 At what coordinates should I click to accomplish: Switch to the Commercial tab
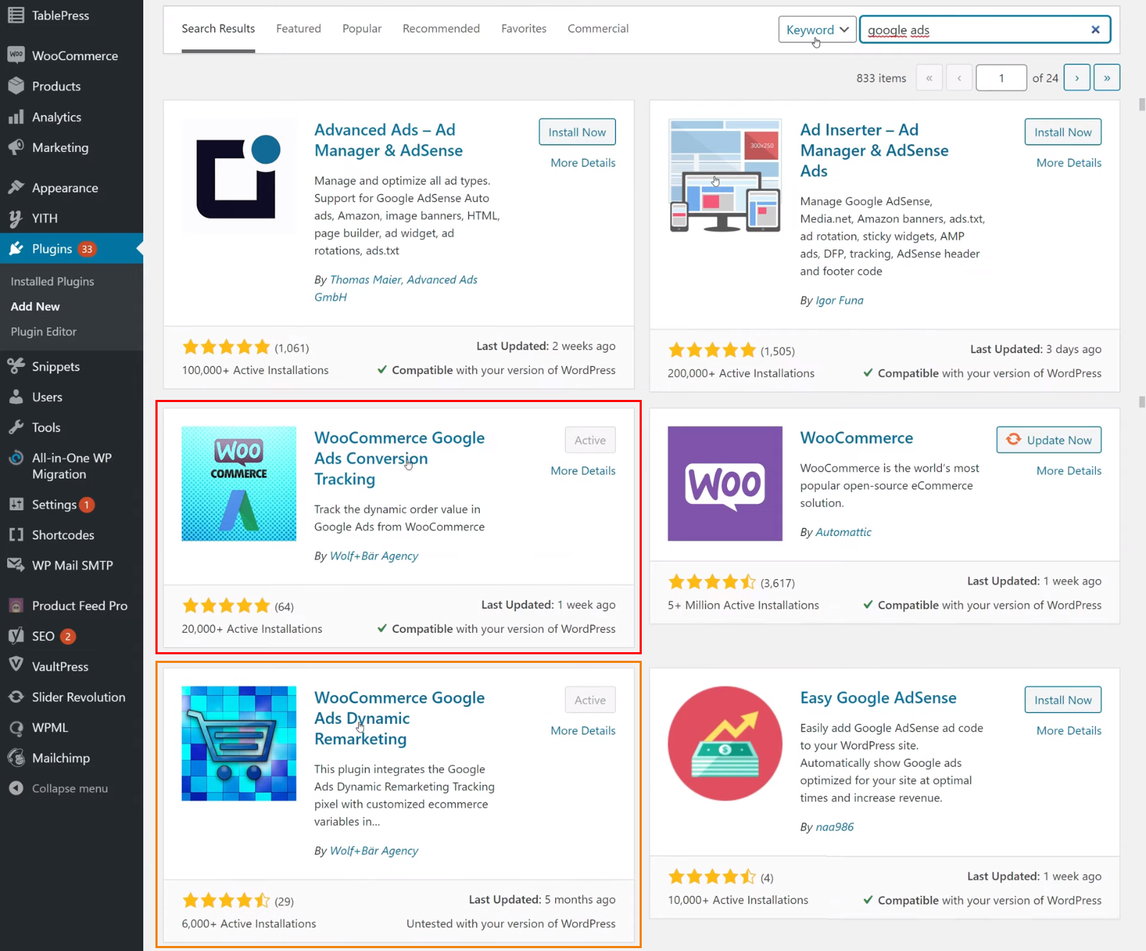(598, 29)
